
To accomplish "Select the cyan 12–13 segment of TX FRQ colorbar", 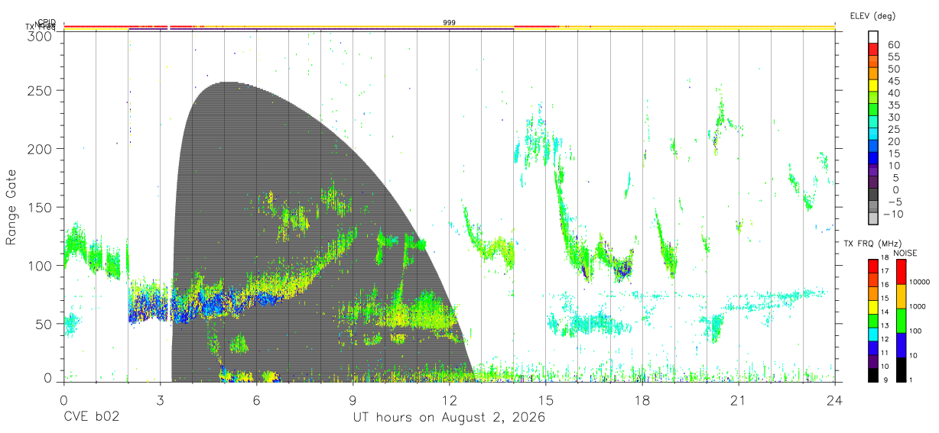I will tap(873, 333).
